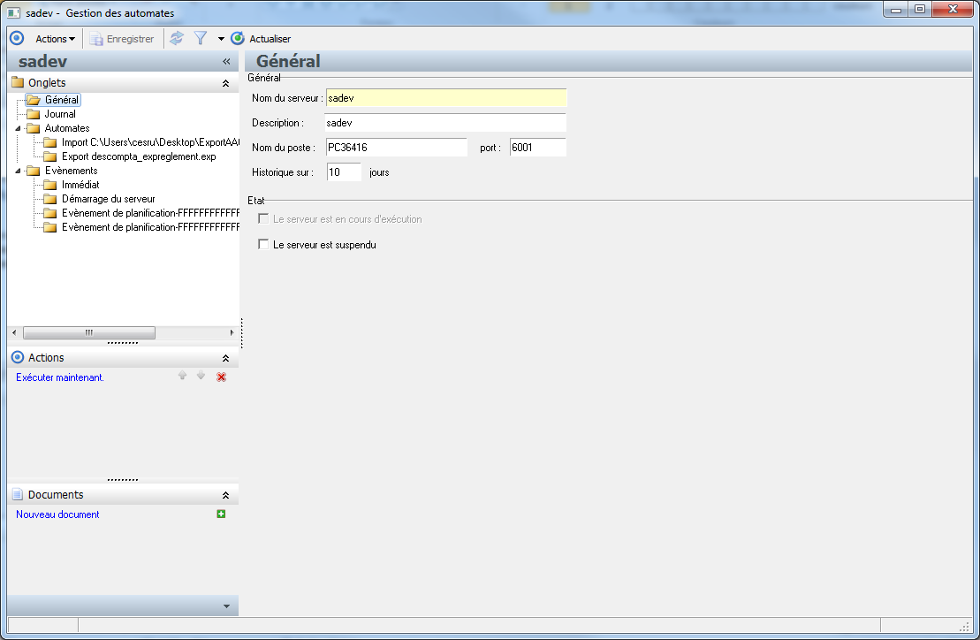Open the filter dropdown arrow
This screenshot has height=640, width=980.
(x=221, y=39)
